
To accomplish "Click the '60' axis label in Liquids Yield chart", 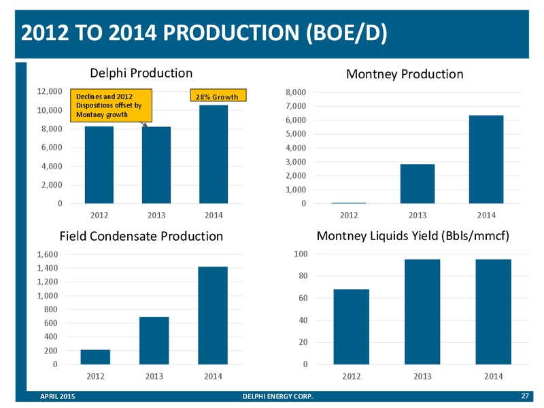I will click(x=303, y=299).
